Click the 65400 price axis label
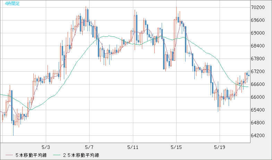272x160 pixels. tap(258, 110)
